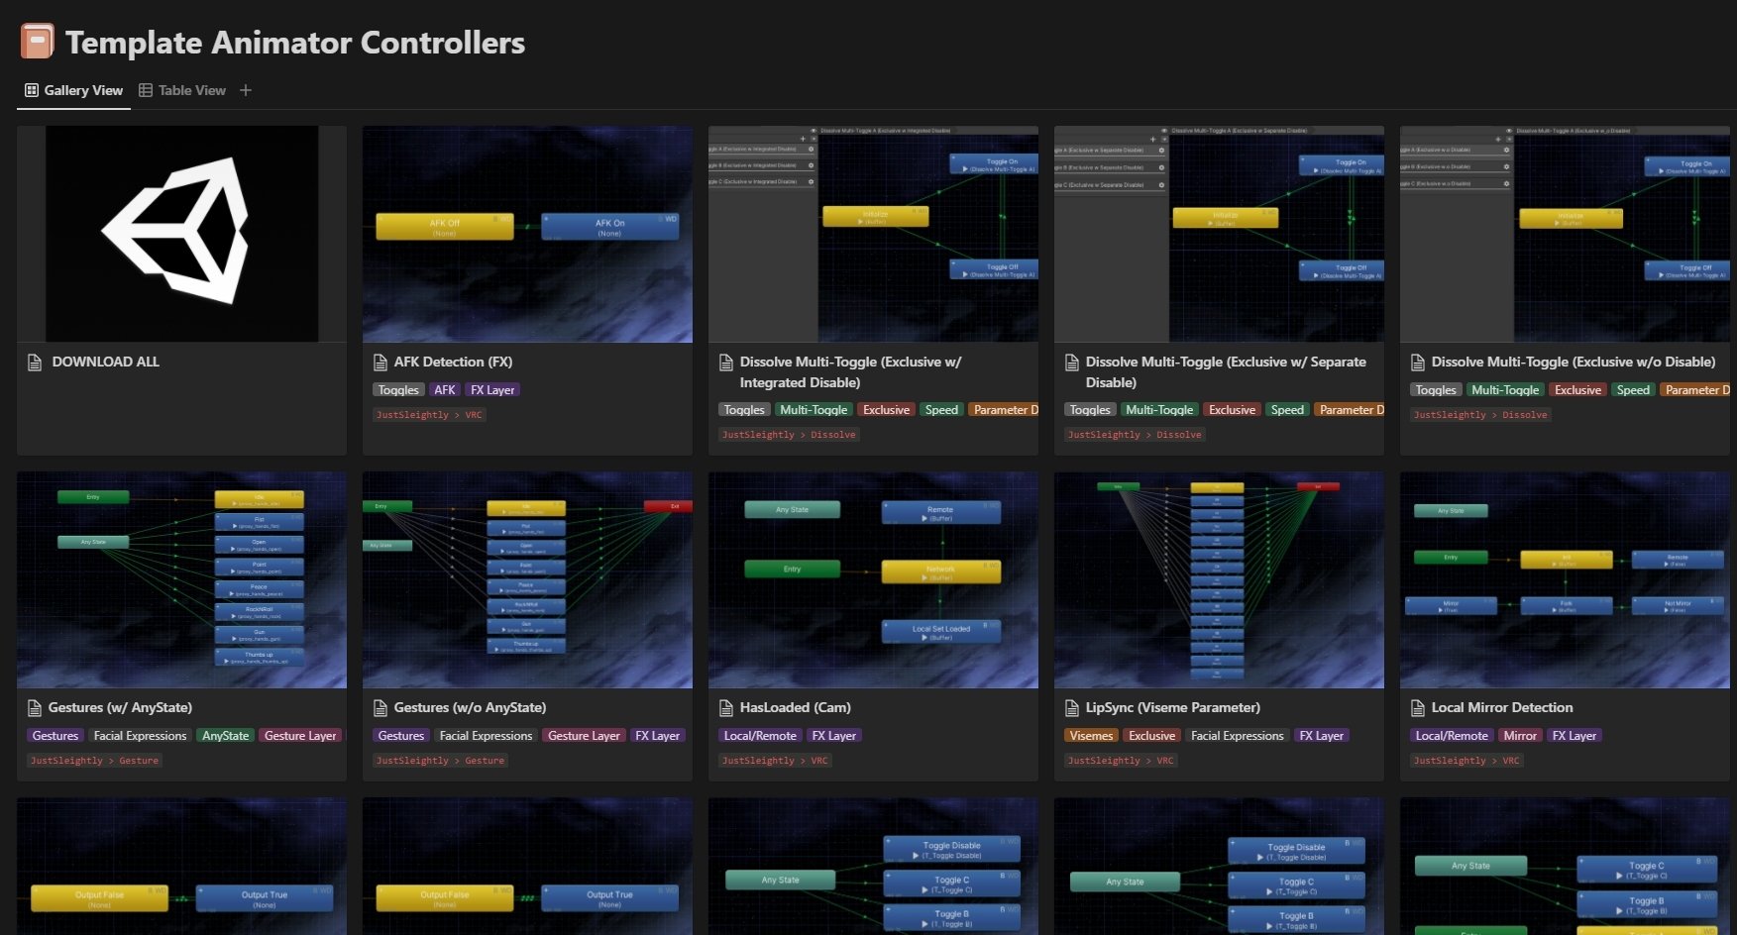Click the page icon beside HasLoaded (Cam)
Image resolution: width=1737 pixels, height=935 pixels.
(726, 707)
